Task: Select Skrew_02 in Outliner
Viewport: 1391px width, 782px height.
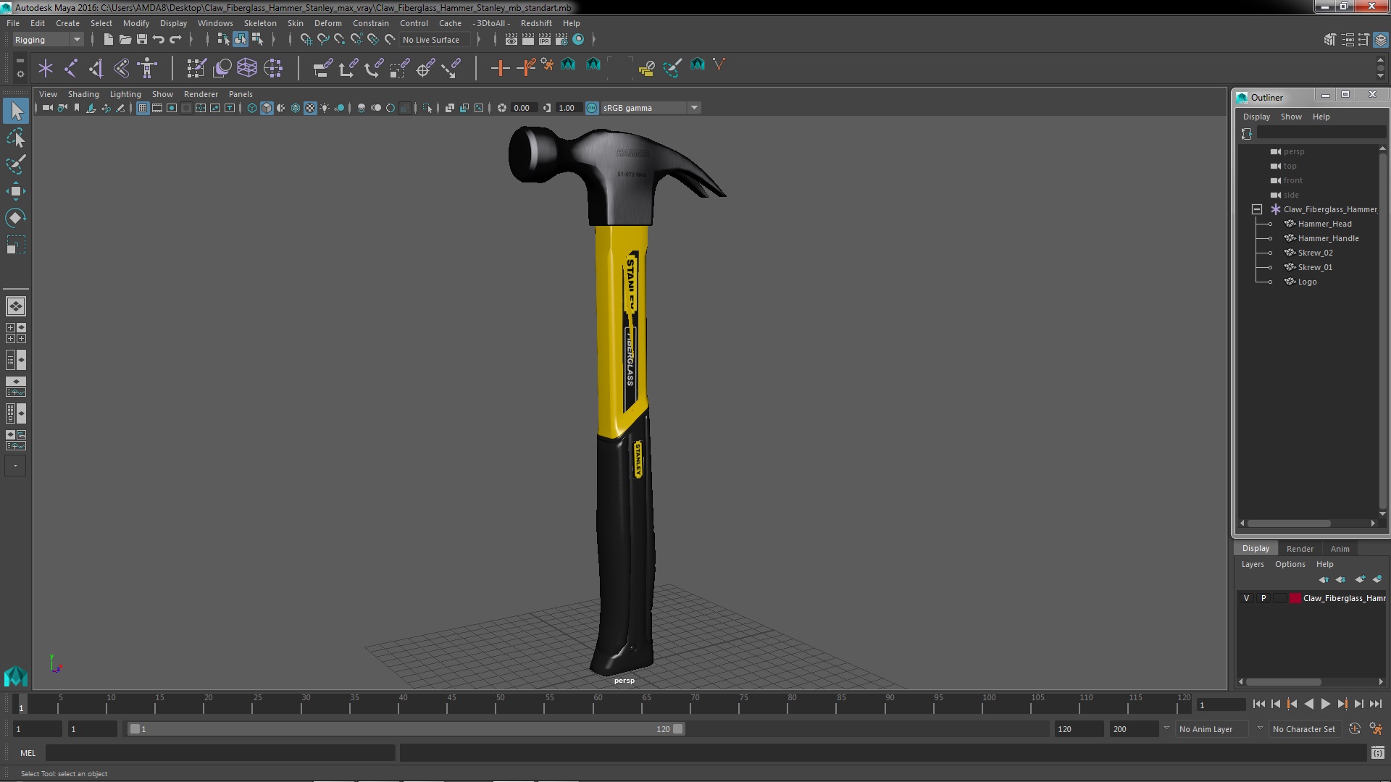Action: [x=1315, y=253]
